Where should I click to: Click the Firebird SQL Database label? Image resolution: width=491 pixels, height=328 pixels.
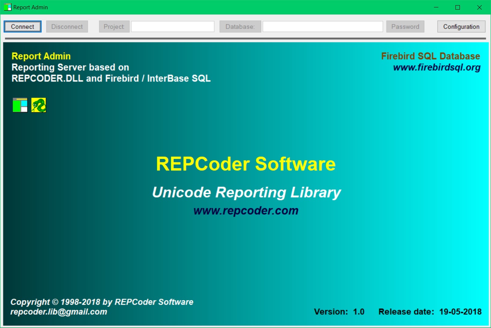(431, 56)
